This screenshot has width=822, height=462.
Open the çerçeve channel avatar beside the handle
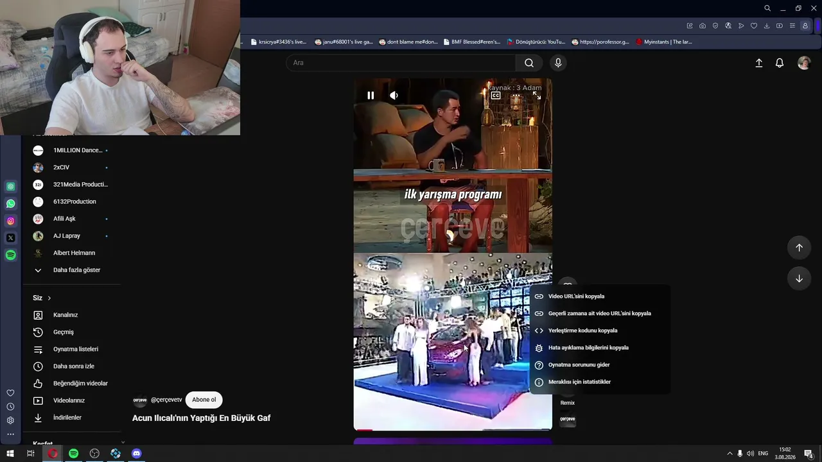tap(139, 400)
